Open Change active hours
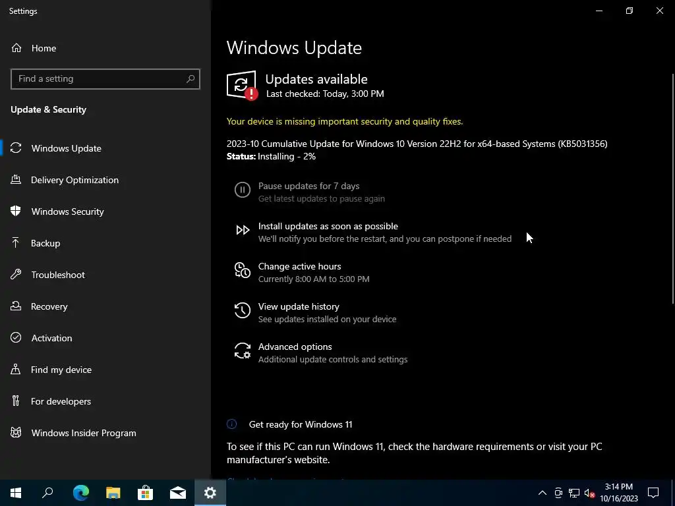675x506 pixels. (x=302, y=272)
